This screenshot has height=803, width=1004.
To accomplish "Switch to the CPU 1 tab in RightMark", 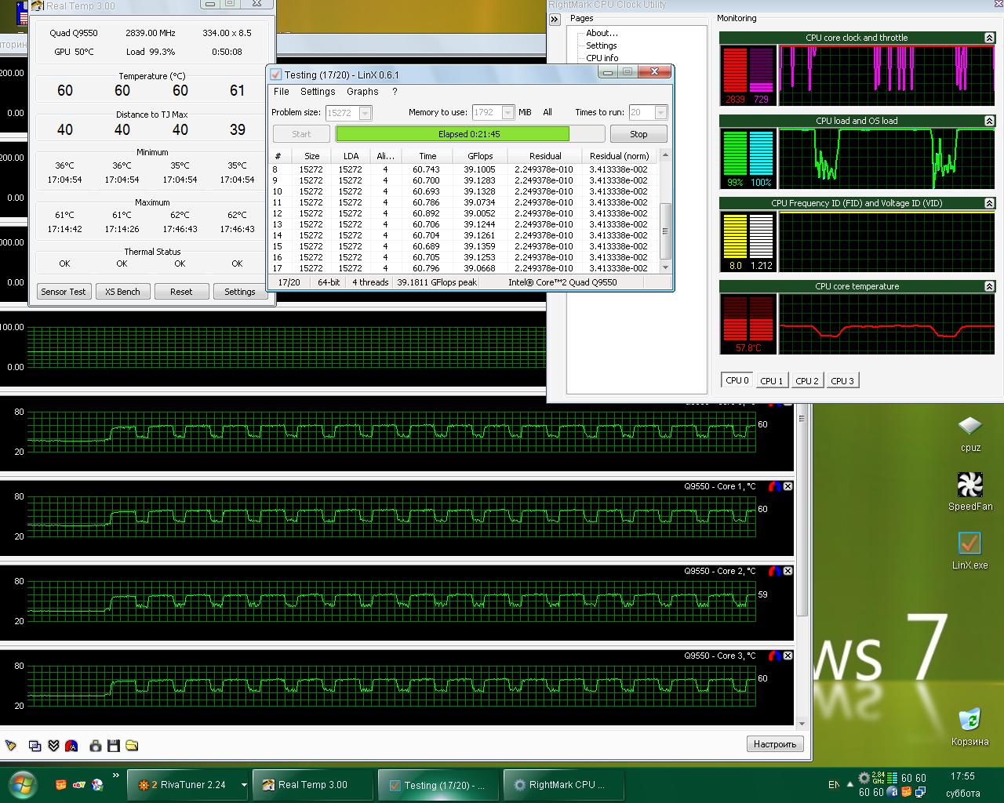I will point(772,381).
